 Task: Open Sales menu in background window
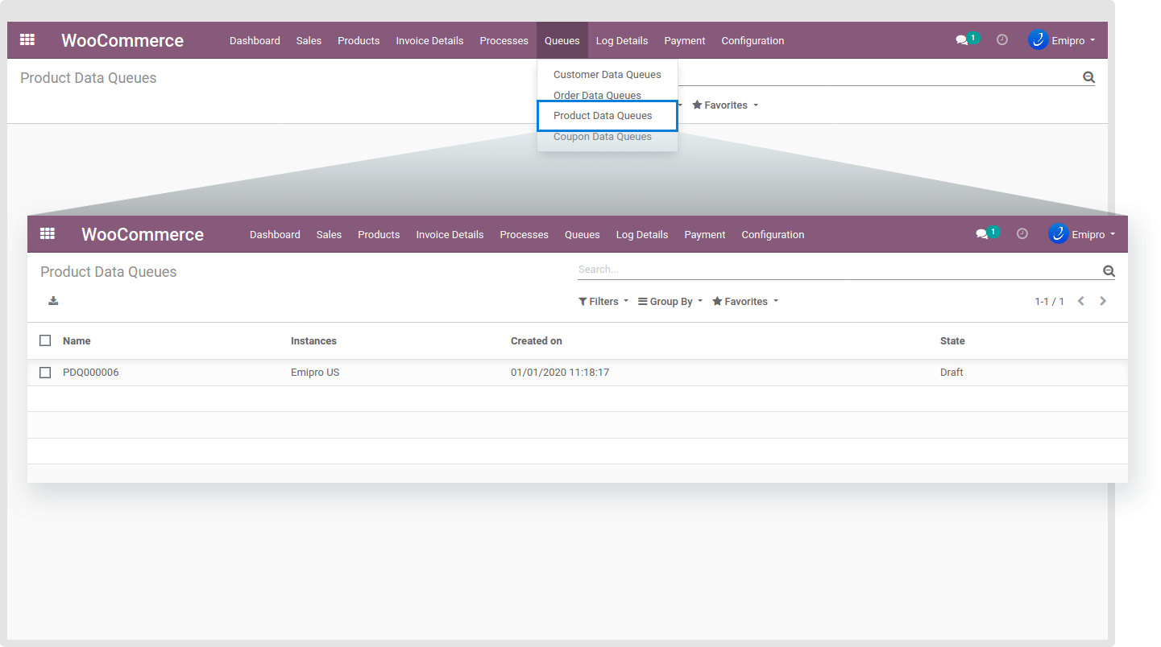[x=309, y=41]
